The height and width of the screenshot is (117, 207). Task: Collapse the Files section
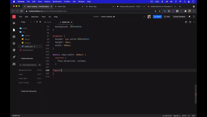coord(20,22)
